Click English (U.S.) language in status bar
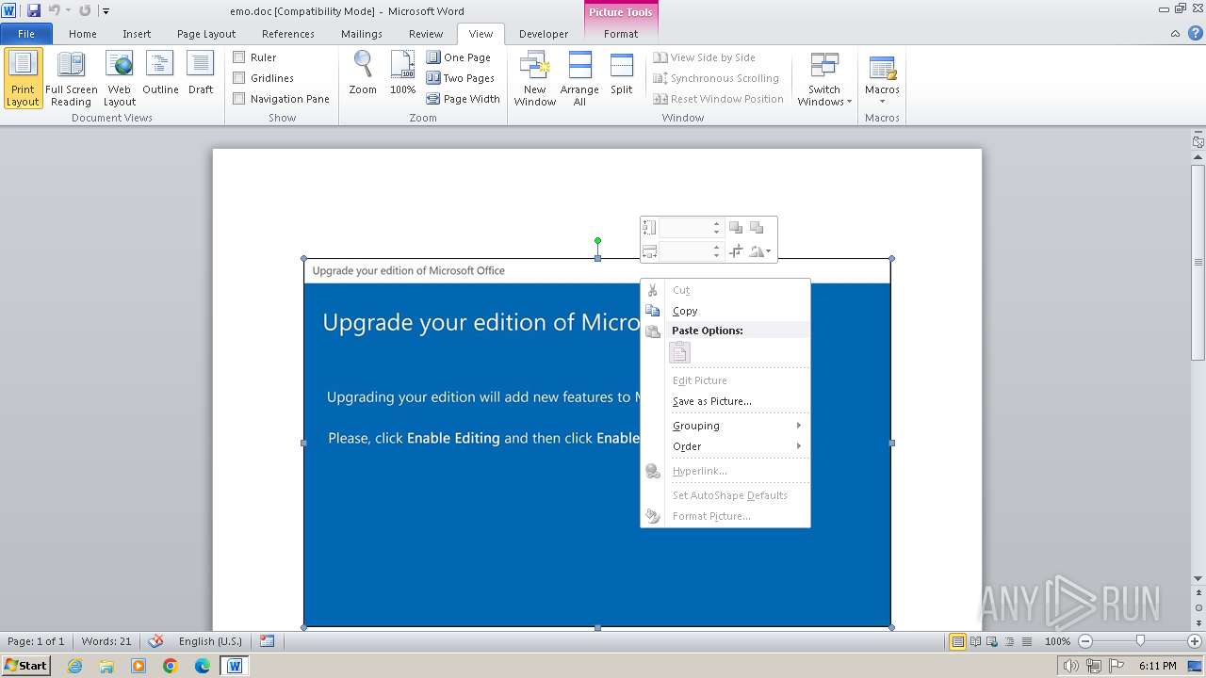Screen dimensions: 1206x678 click(210, 641)
